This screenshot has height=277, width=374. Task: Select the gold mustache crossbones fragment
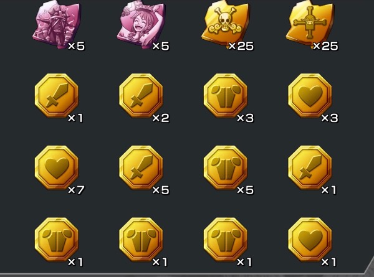[x=310, y=24]
